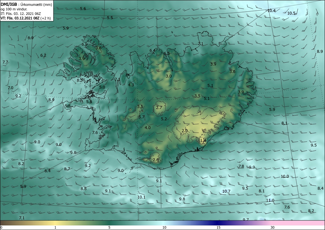The height and width of the screenshot is (230, 325).
Task: Click the map value 5.2
Action: tap(164, 119)
